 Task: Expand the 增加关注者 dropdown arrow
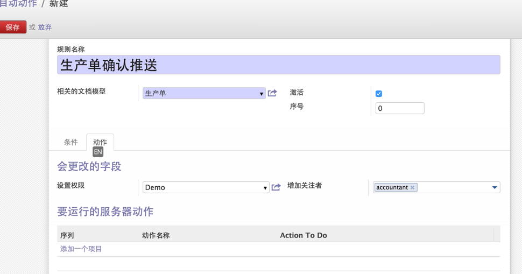click(x=495, y=187)
